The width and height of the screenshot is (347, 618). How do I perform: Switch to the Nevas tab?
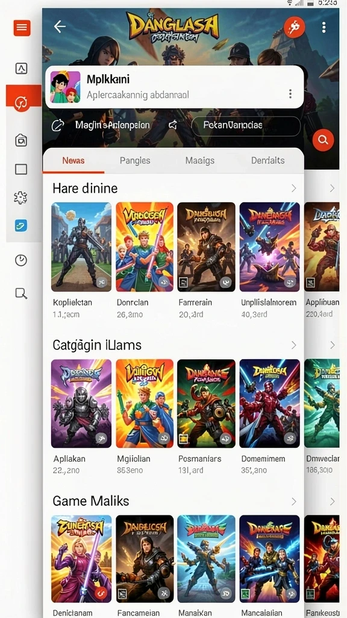click(73, 161)
